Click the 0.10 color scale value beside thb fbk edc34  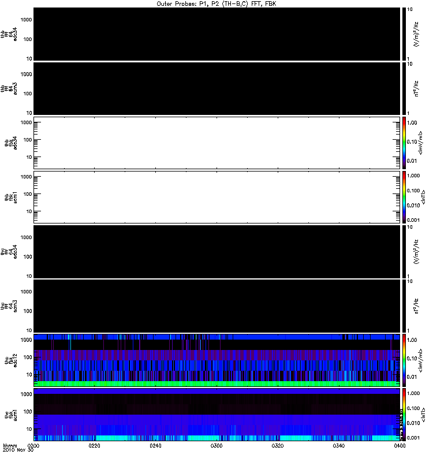tap(412, 141)
